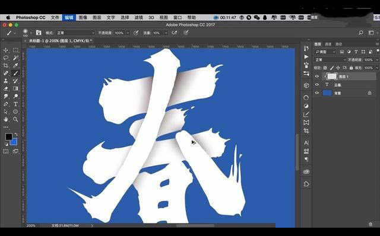Viewport: 380px width, 236px height.
Task: Open the History panel icon
Action: tap(306, 49)
